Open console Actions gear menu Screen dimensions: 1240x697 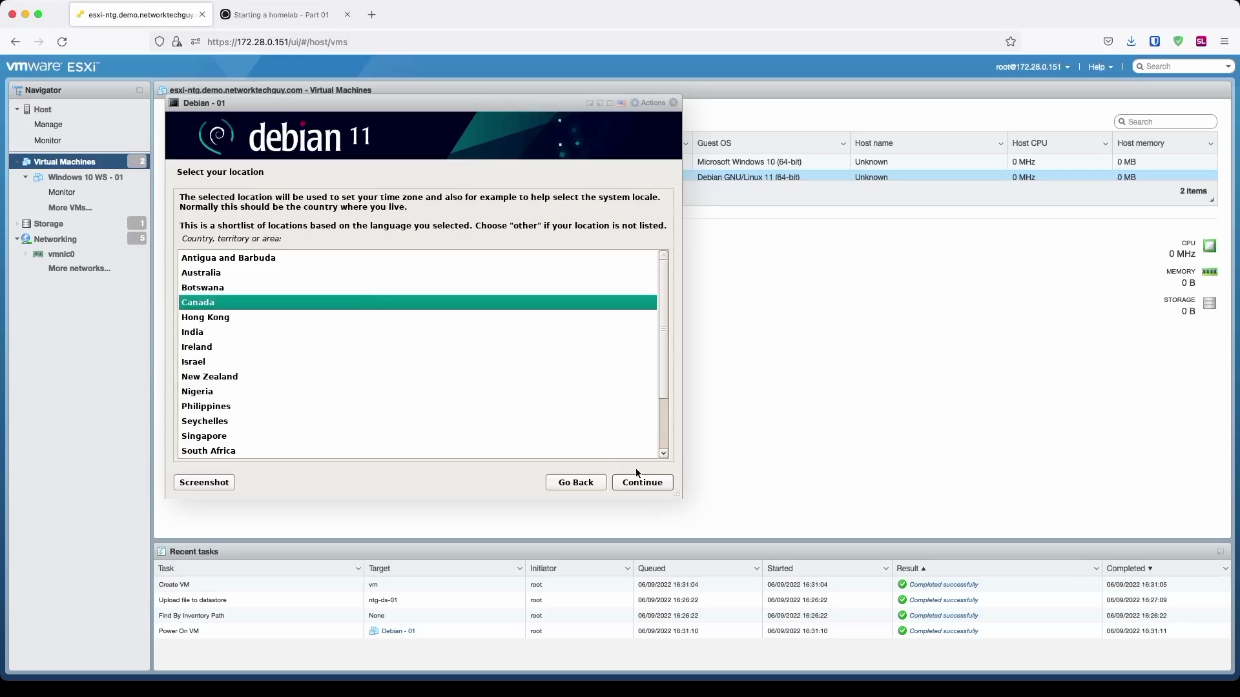[648, 103]
